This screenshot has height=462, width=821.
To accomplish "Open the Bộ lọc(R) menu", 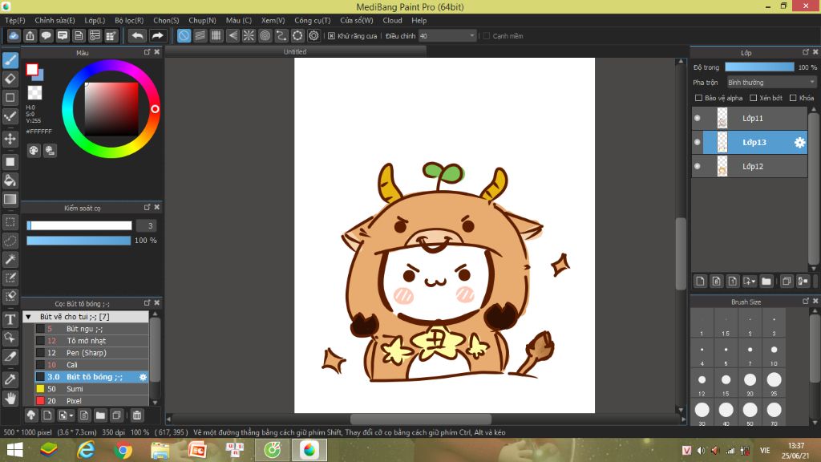I will (x=129, y=20).
